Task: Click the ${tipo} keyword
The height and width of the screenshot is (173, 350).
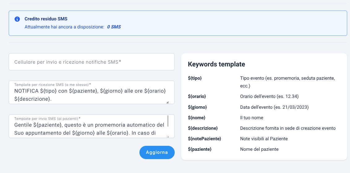Action: click(195, 78)
